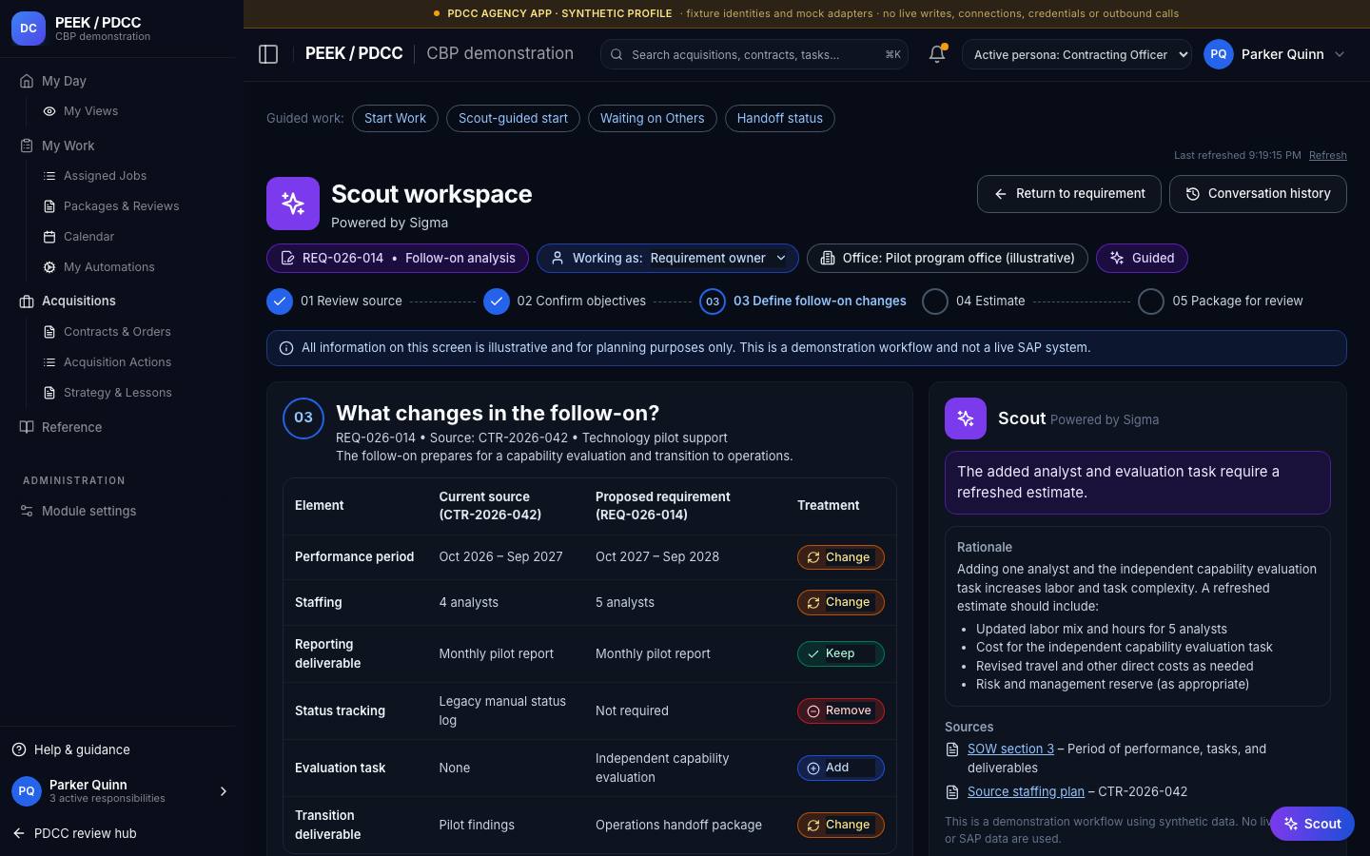Click Remove treatment for Status tracking
This screenshot has width=1370, height=856.
(x=840, y=710)
